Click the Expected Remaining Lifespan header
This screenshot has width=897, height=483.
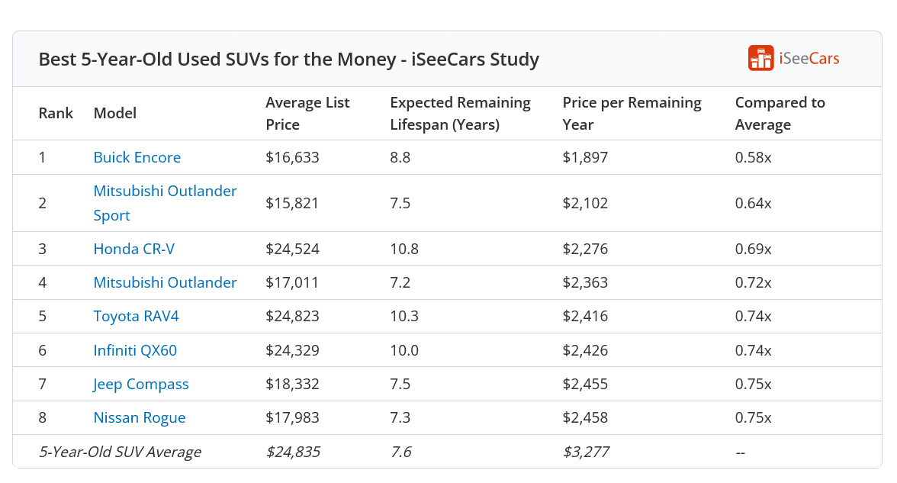point(460,113)
